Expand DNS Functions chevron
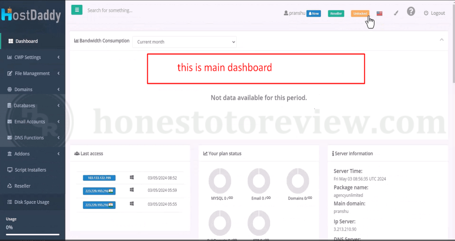The image size is (455, 241). [59, 138]
